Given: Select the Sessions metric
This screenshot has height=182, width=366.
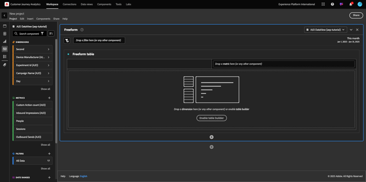Looking at the screenshot, I should point(32,129).
